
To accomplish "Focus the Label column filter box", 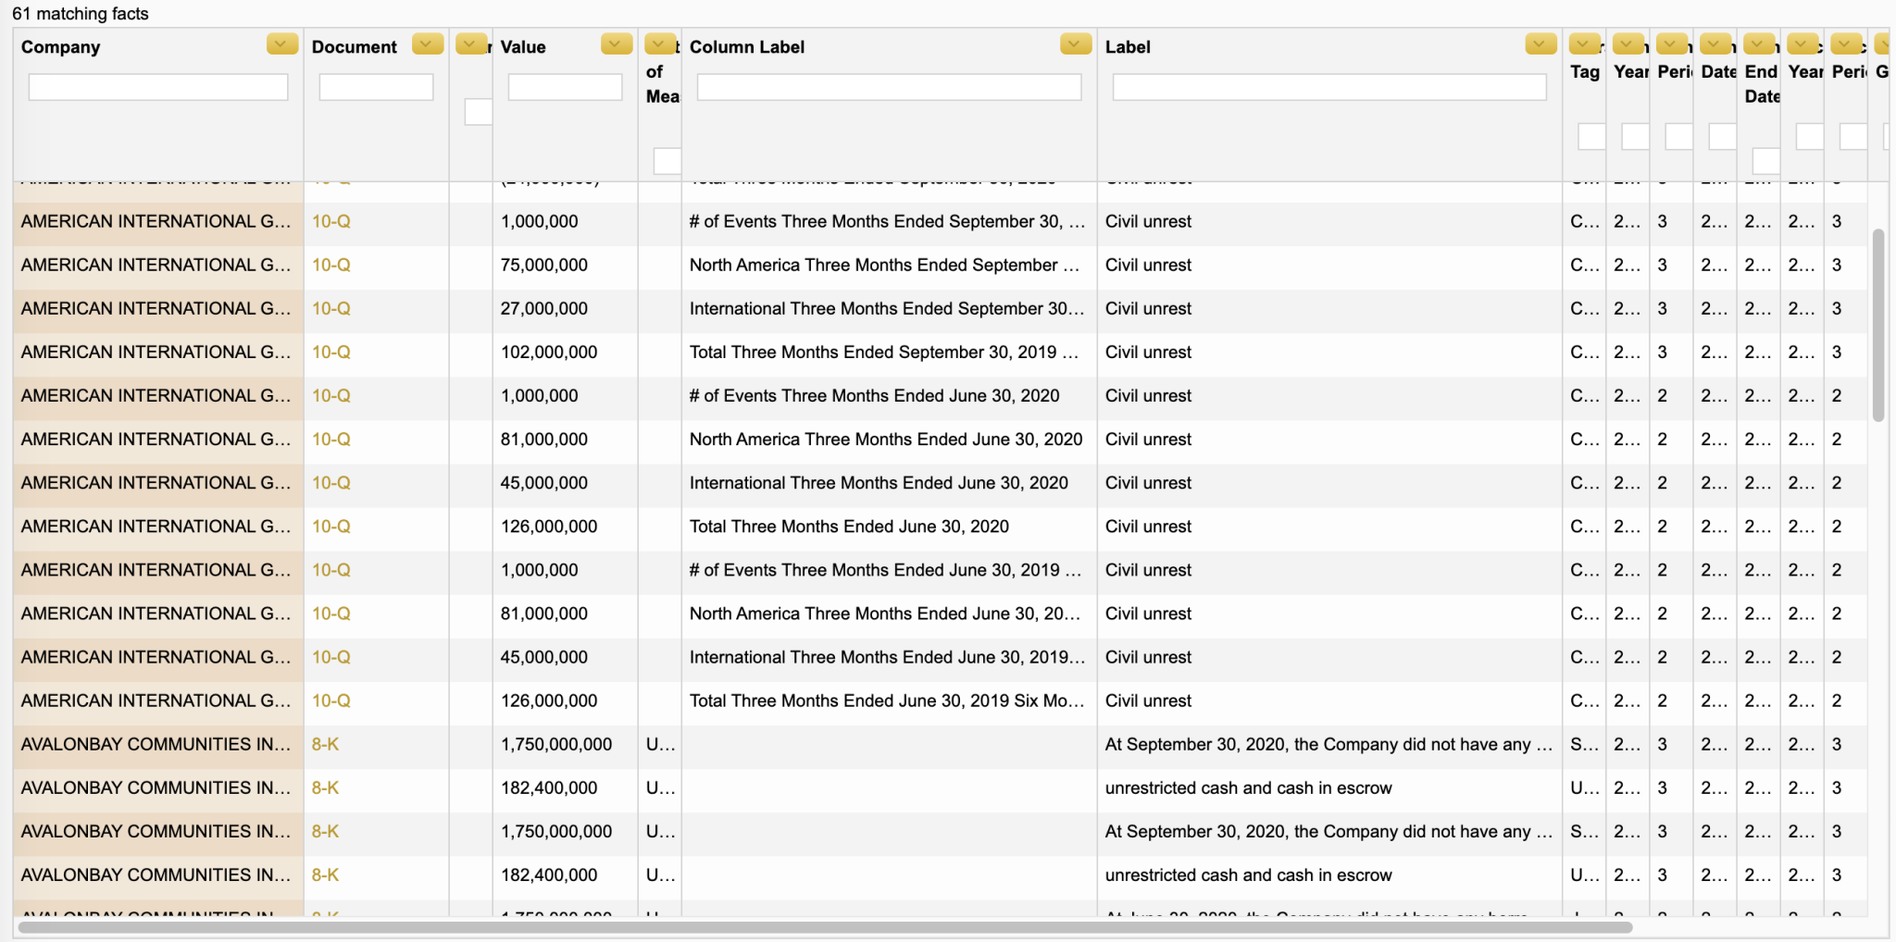I will click(x=1328, y=87).
